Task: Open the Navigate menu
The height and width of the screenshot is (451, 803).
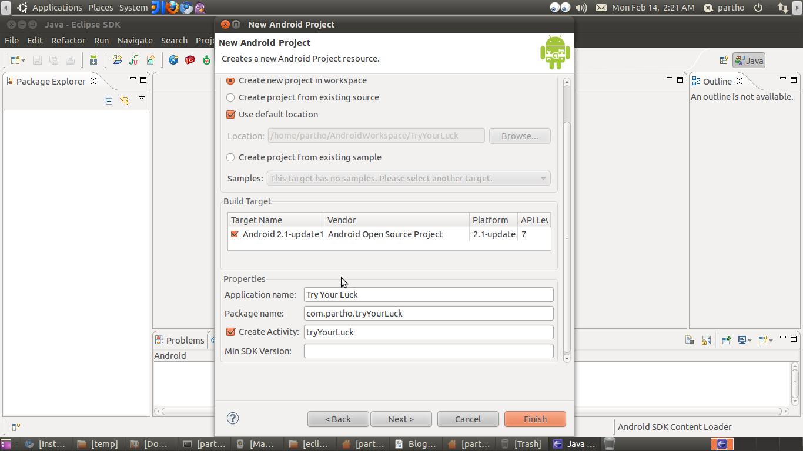Action: pyautogui.click(x=135, y=41)
